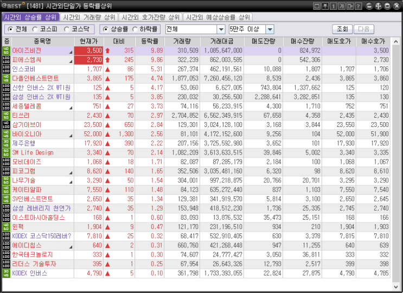Click the margin badge icon beside 아이즈비전

click(x=6, y=50)
